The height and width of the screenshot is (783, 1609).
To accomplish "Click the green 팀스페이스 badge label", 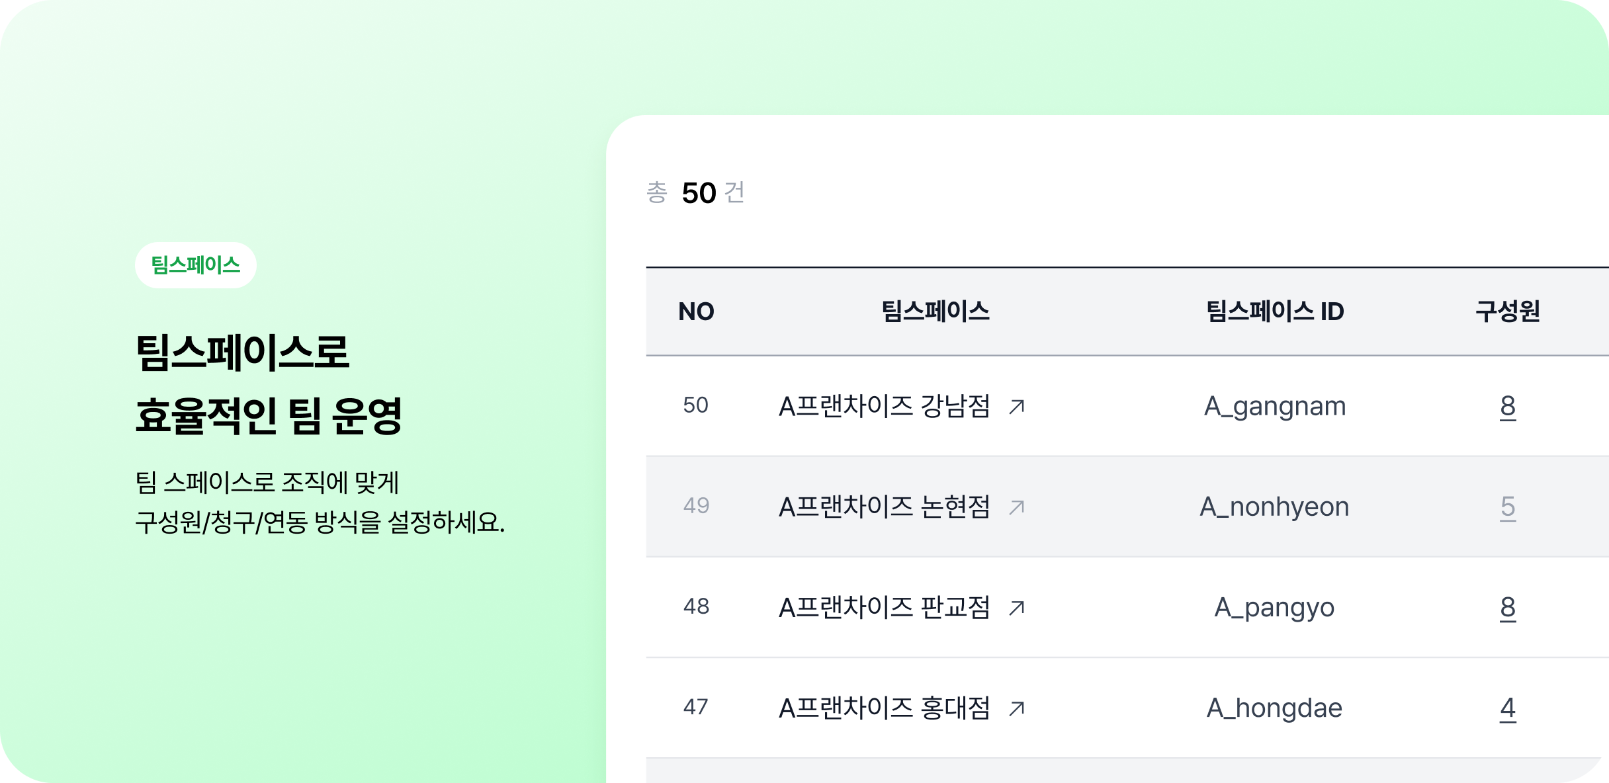I will (196, 265).
